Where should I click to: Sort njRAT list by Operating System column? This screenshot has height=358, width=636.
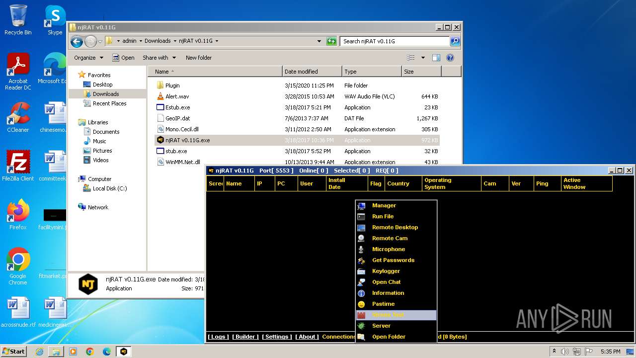451,183
